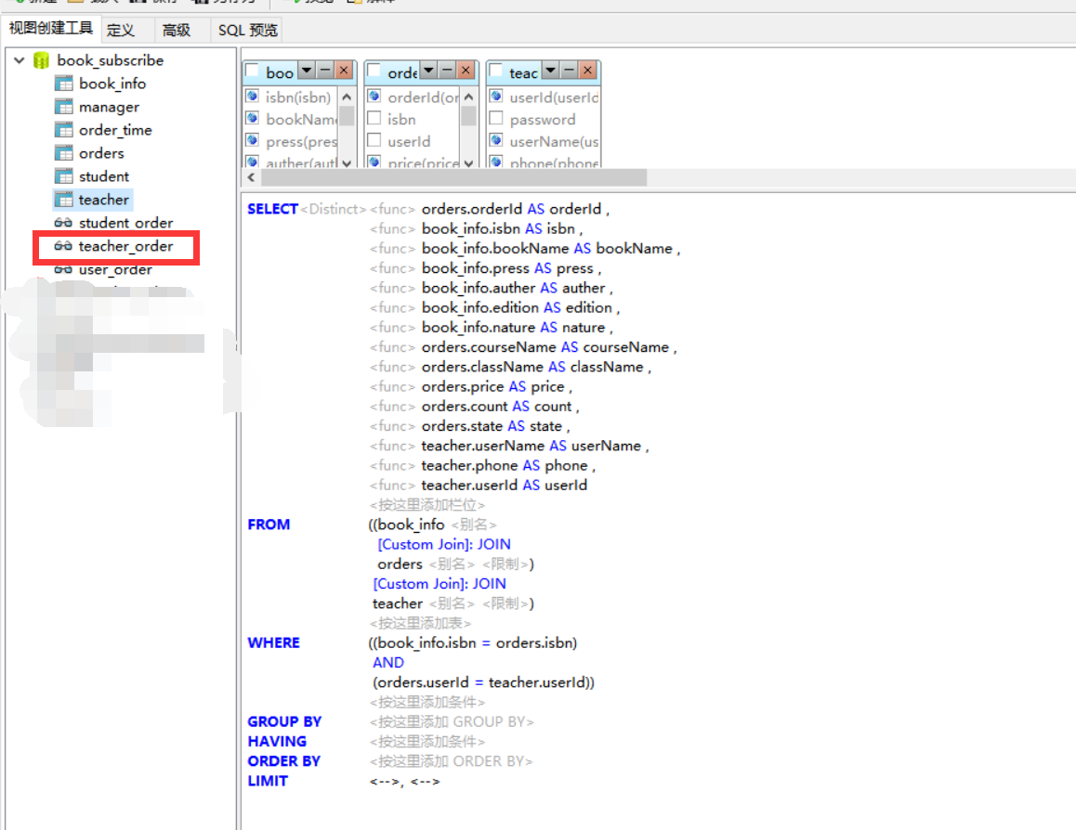Click <按这里添加 ORDER BY> placeholder
Viewport: 1076px width, 830px height.
[x=451, y=761]
